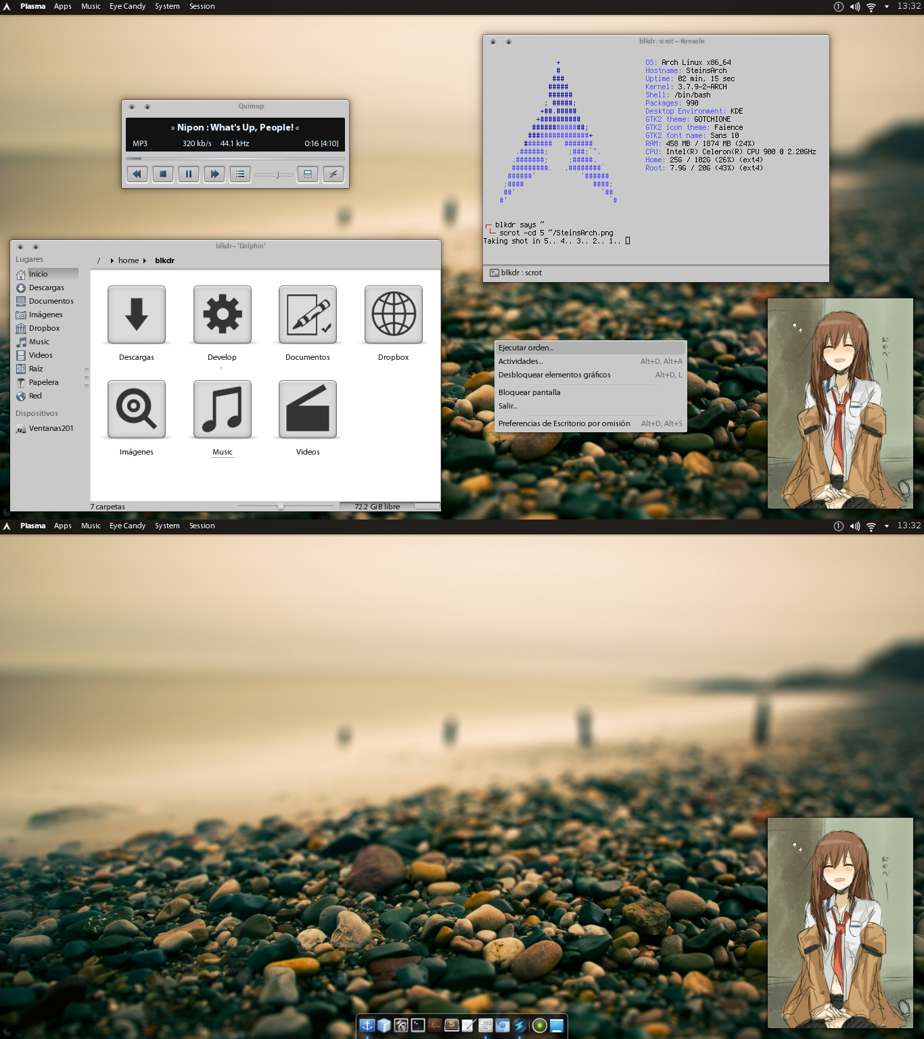
Task: Adjust the Dolphin icon zoom slider
Action: tap(285, 506)
